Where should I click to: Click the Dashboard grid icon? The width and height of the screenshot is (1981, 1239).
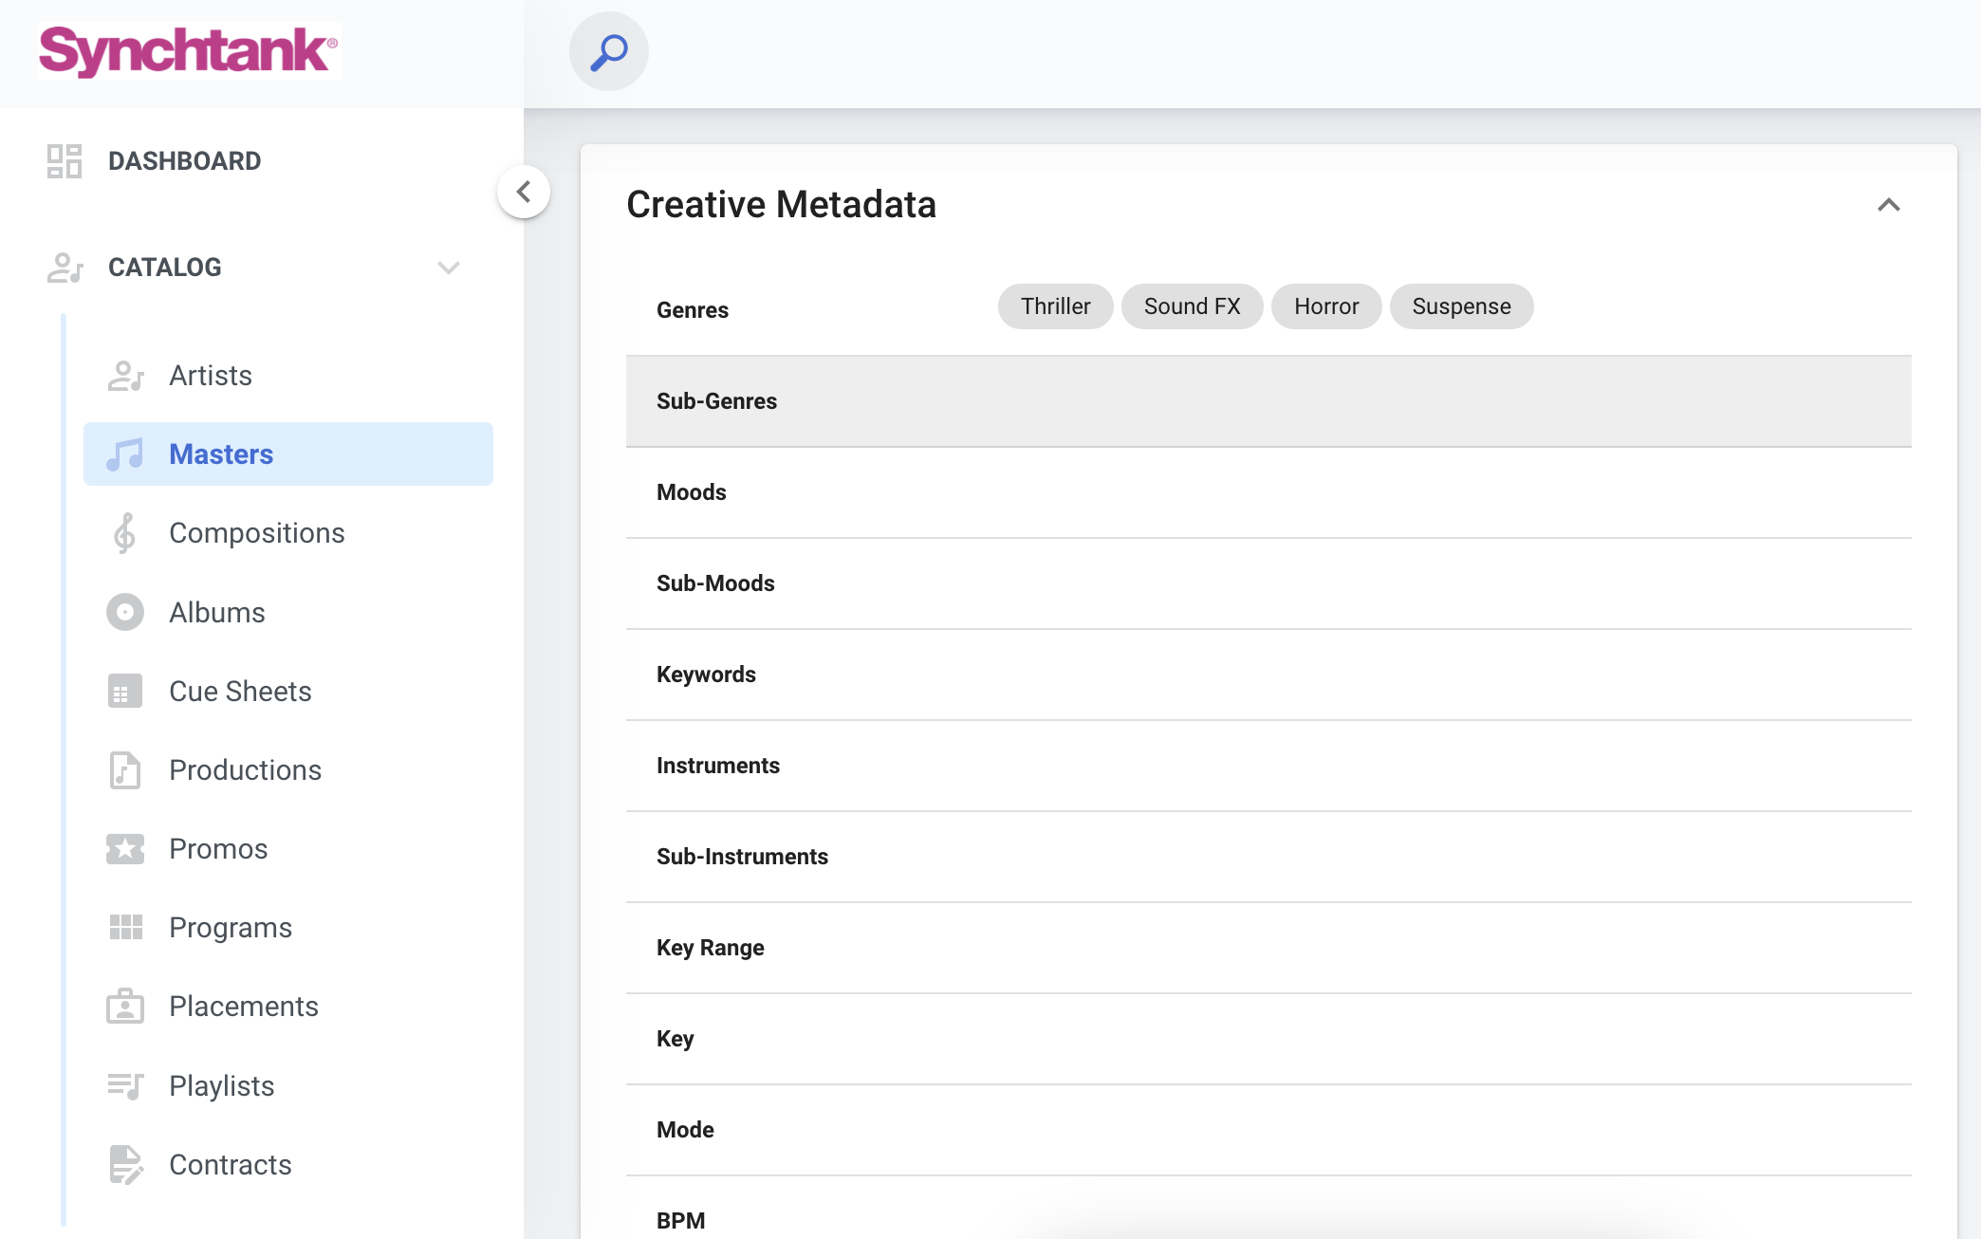pos(65,161)
